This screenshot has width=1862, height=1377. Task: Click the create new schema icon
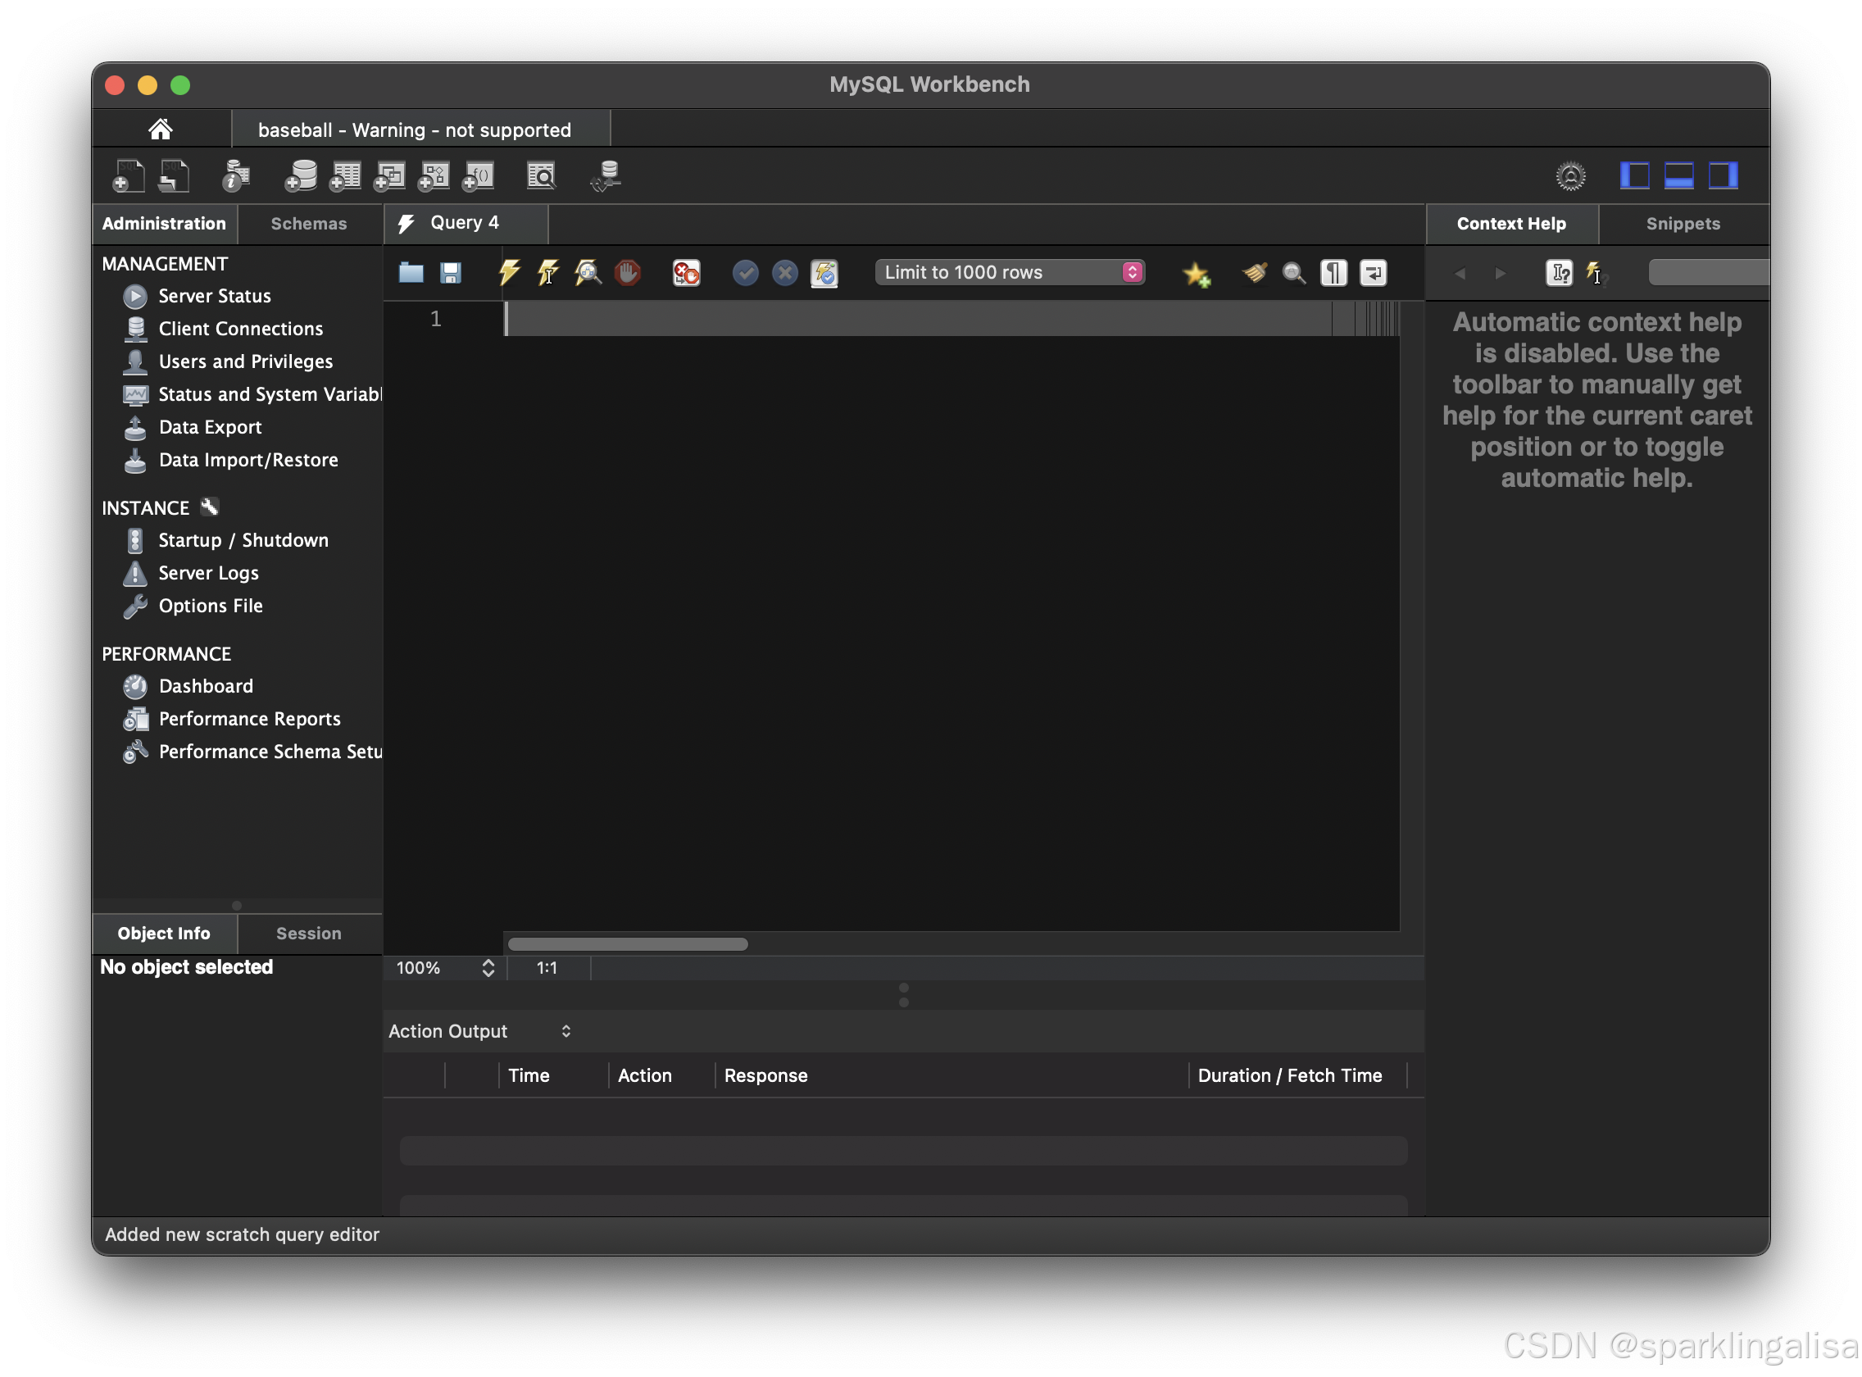[300, 176]
